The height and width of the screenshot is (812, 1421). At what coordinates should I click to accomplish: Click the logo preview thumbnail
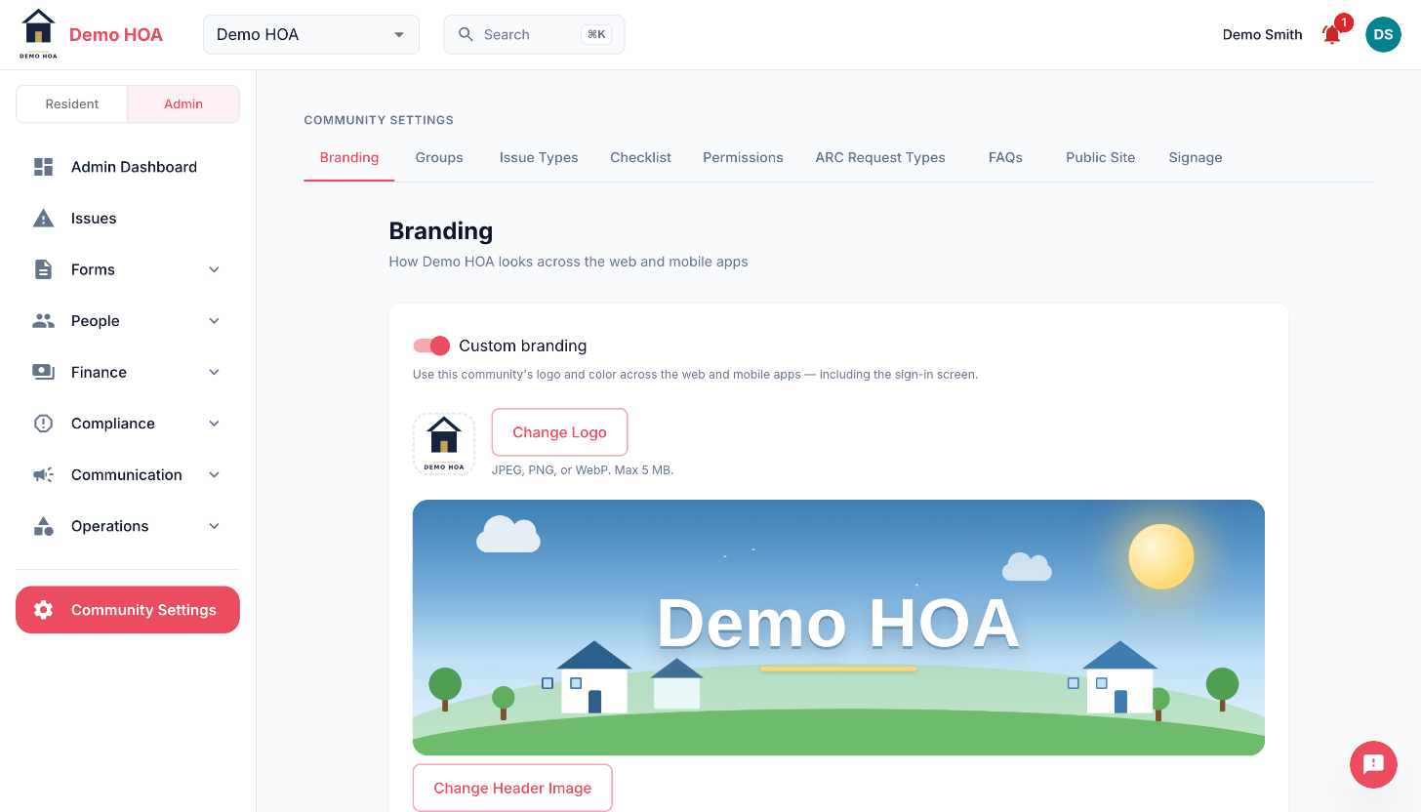444,444
